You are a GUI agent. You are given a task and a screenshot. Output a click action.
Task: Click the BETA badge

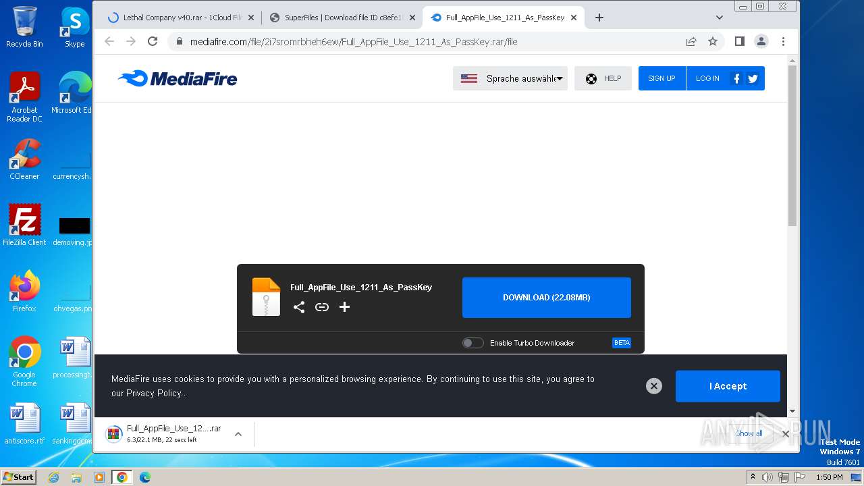(622, 343)
